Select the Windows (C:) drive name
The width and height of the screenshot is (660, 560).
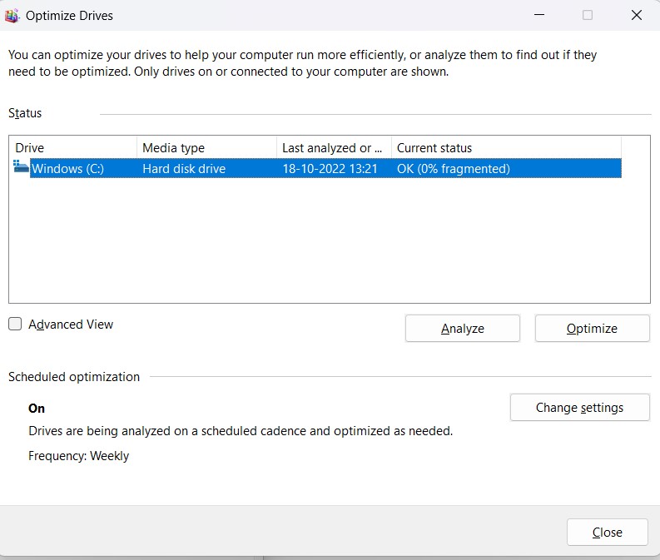pyautogui.click(x=67, y=169)
